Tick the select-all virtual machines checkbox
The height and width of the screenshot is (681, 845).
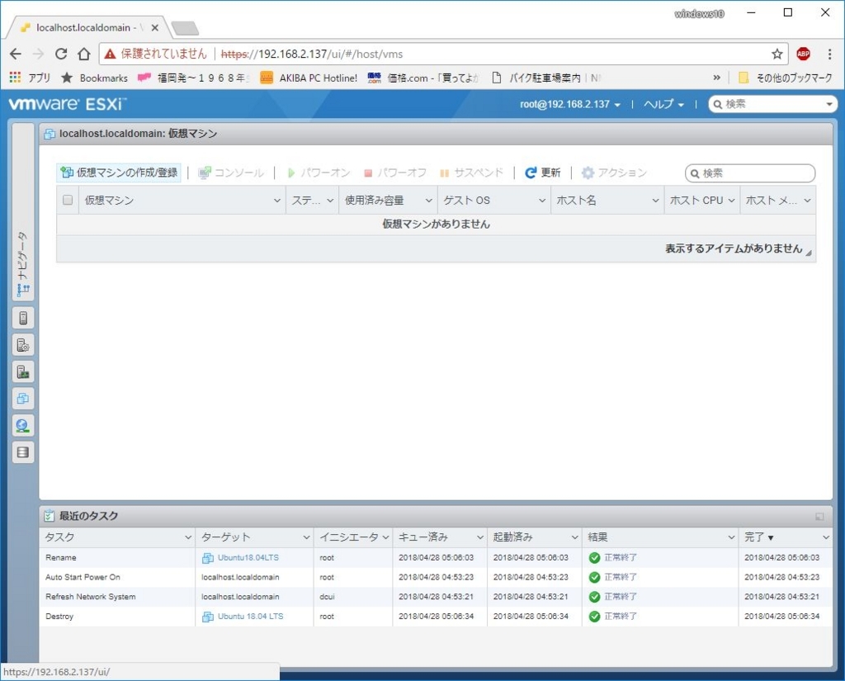[x=68, y=200]
